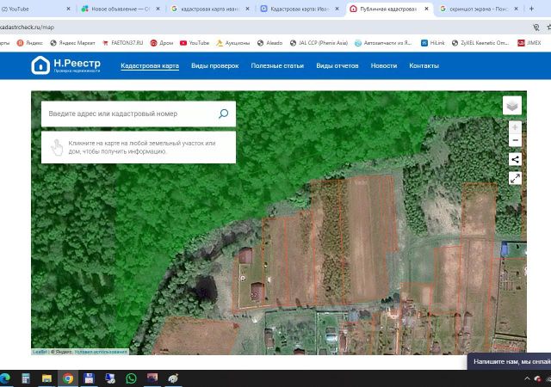Close the Публичная кадастровая tab

pyautogui.click(x=426, y=9)
